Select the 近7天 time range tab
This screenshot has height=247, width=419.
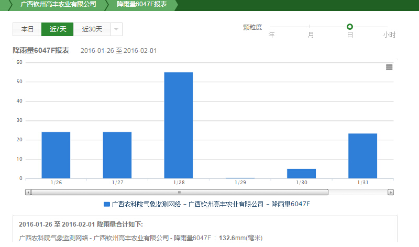coord(58,29)
